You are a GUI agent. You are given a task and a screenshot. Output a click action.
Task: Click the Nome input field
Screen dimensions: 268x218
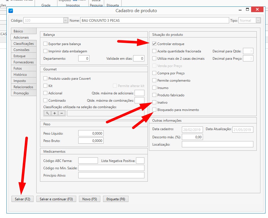pos(155,21)
